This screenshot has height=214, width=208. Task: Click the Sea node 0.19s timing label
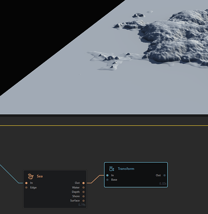click(82, 205)
